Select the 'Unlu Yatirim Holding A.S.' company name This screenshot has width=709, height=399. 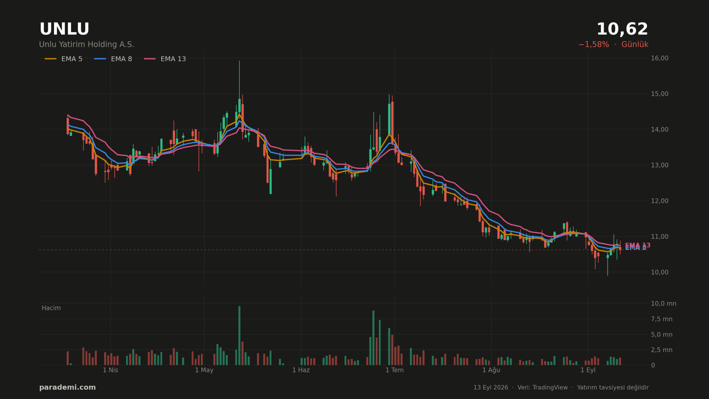tap(86, 45)
